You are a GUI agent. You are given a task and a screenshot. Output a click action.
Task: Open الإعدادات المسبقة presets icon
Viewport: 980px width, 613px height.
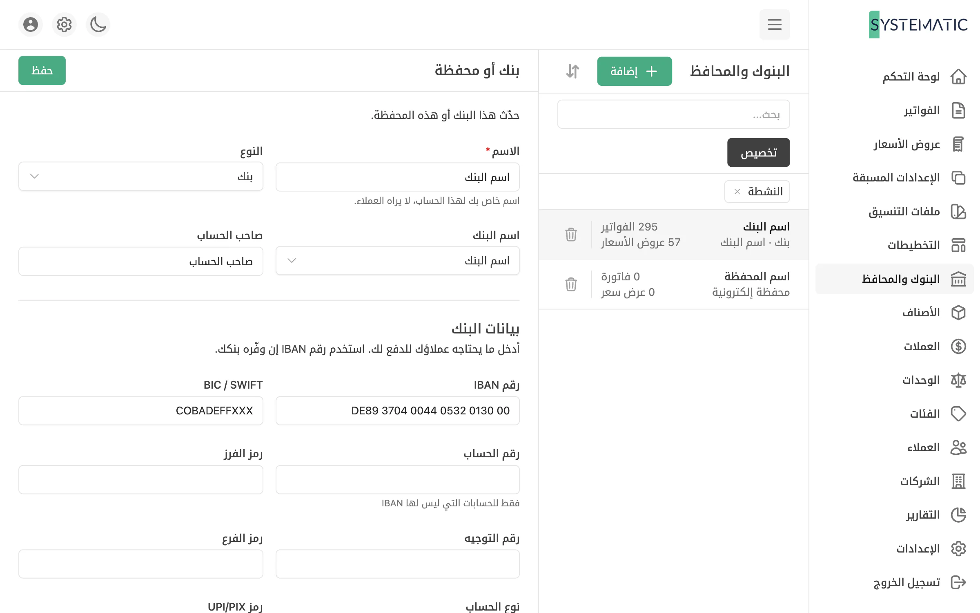point(958,178)
